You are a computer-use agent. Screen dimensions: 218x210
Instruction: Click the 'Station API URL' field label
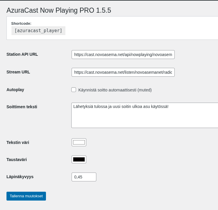click(x=22, y=54)
